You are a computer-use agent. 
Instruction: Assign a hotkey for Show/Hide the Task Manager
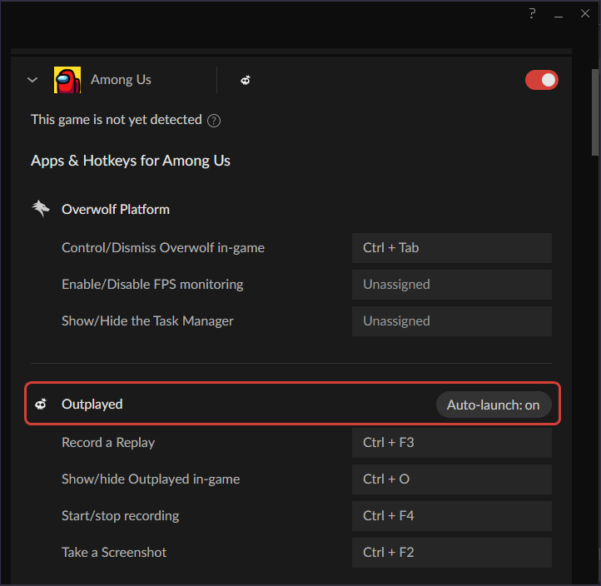(x=451, y=321)
